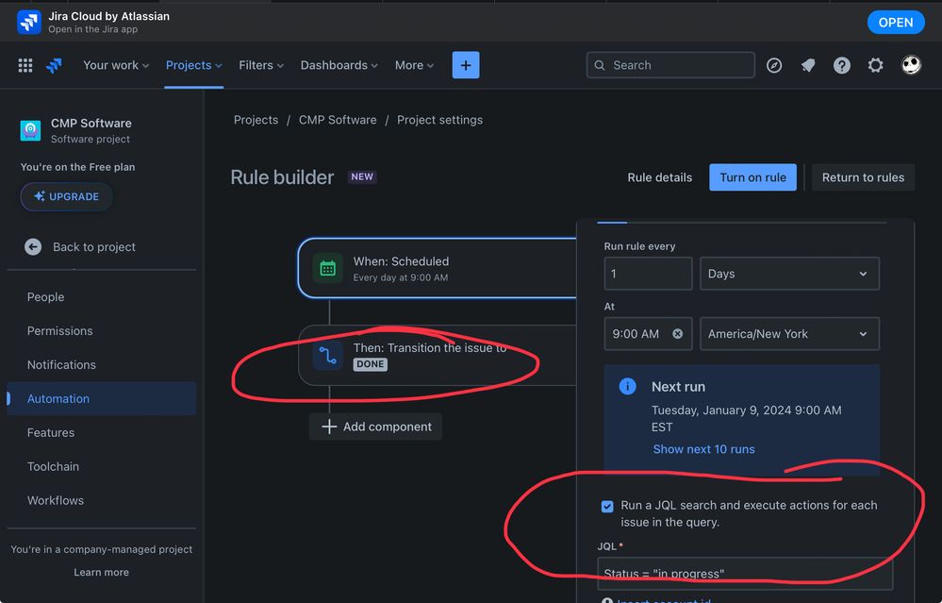The image size is (942, 603).
Task: Open the Filters menu
Action: [261, 65]
